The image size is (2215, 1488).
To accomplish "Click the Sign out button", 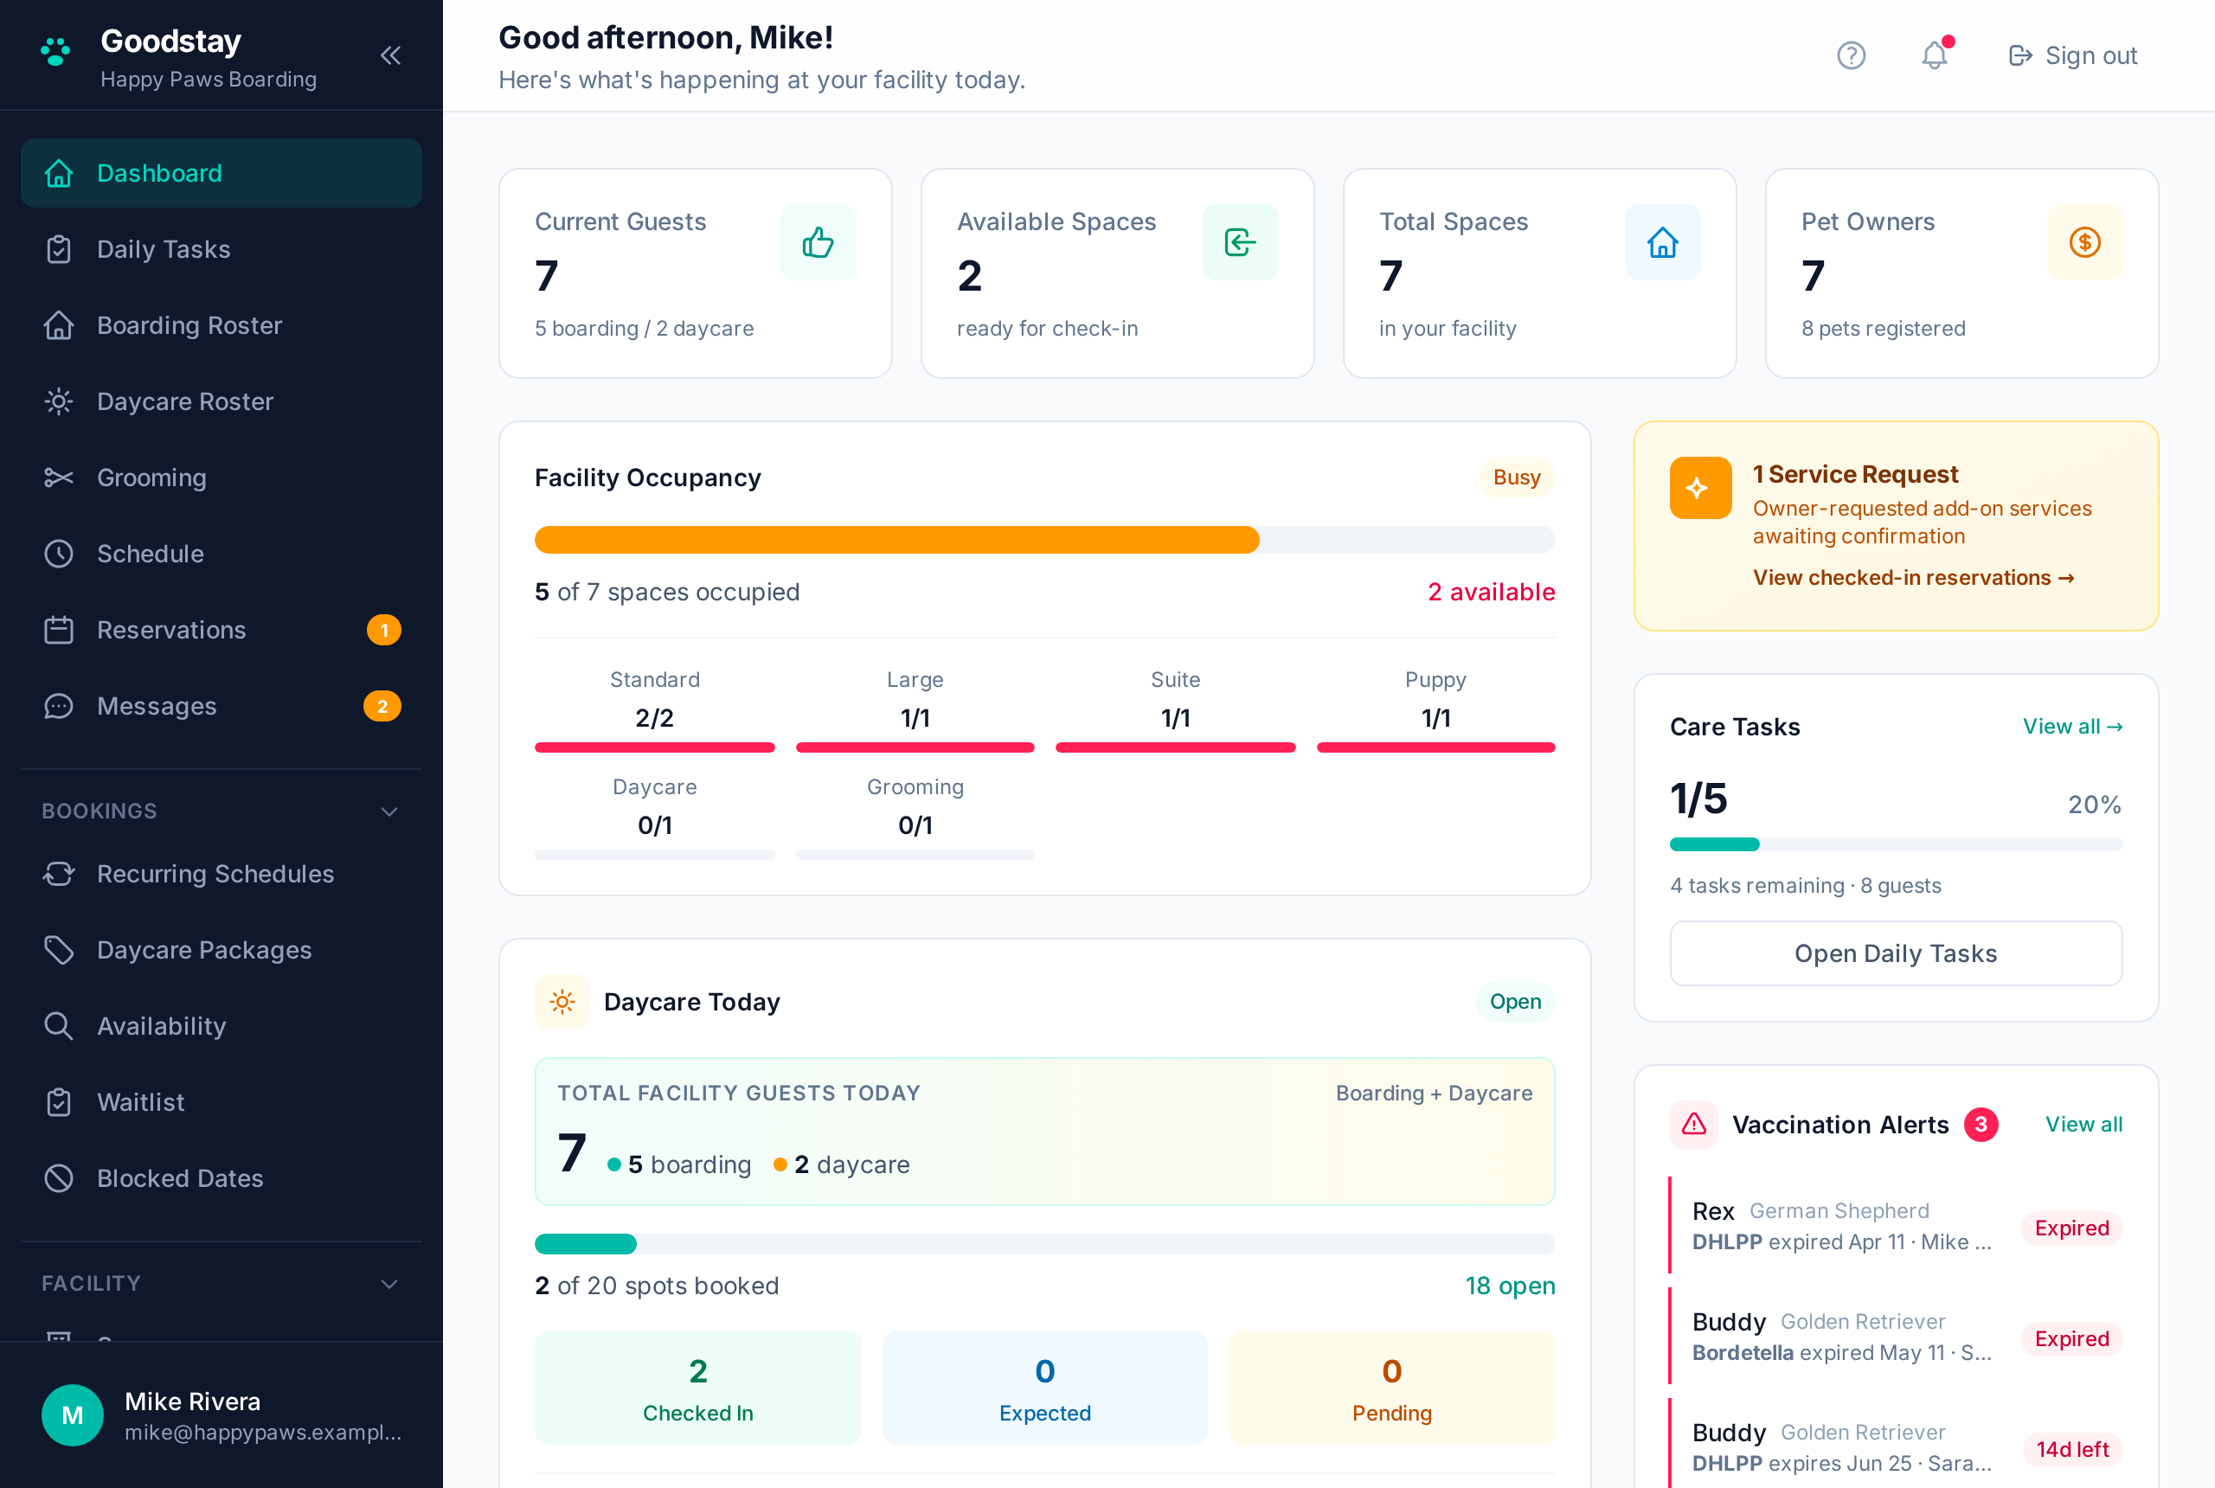I will click(x=2072, y=55).
